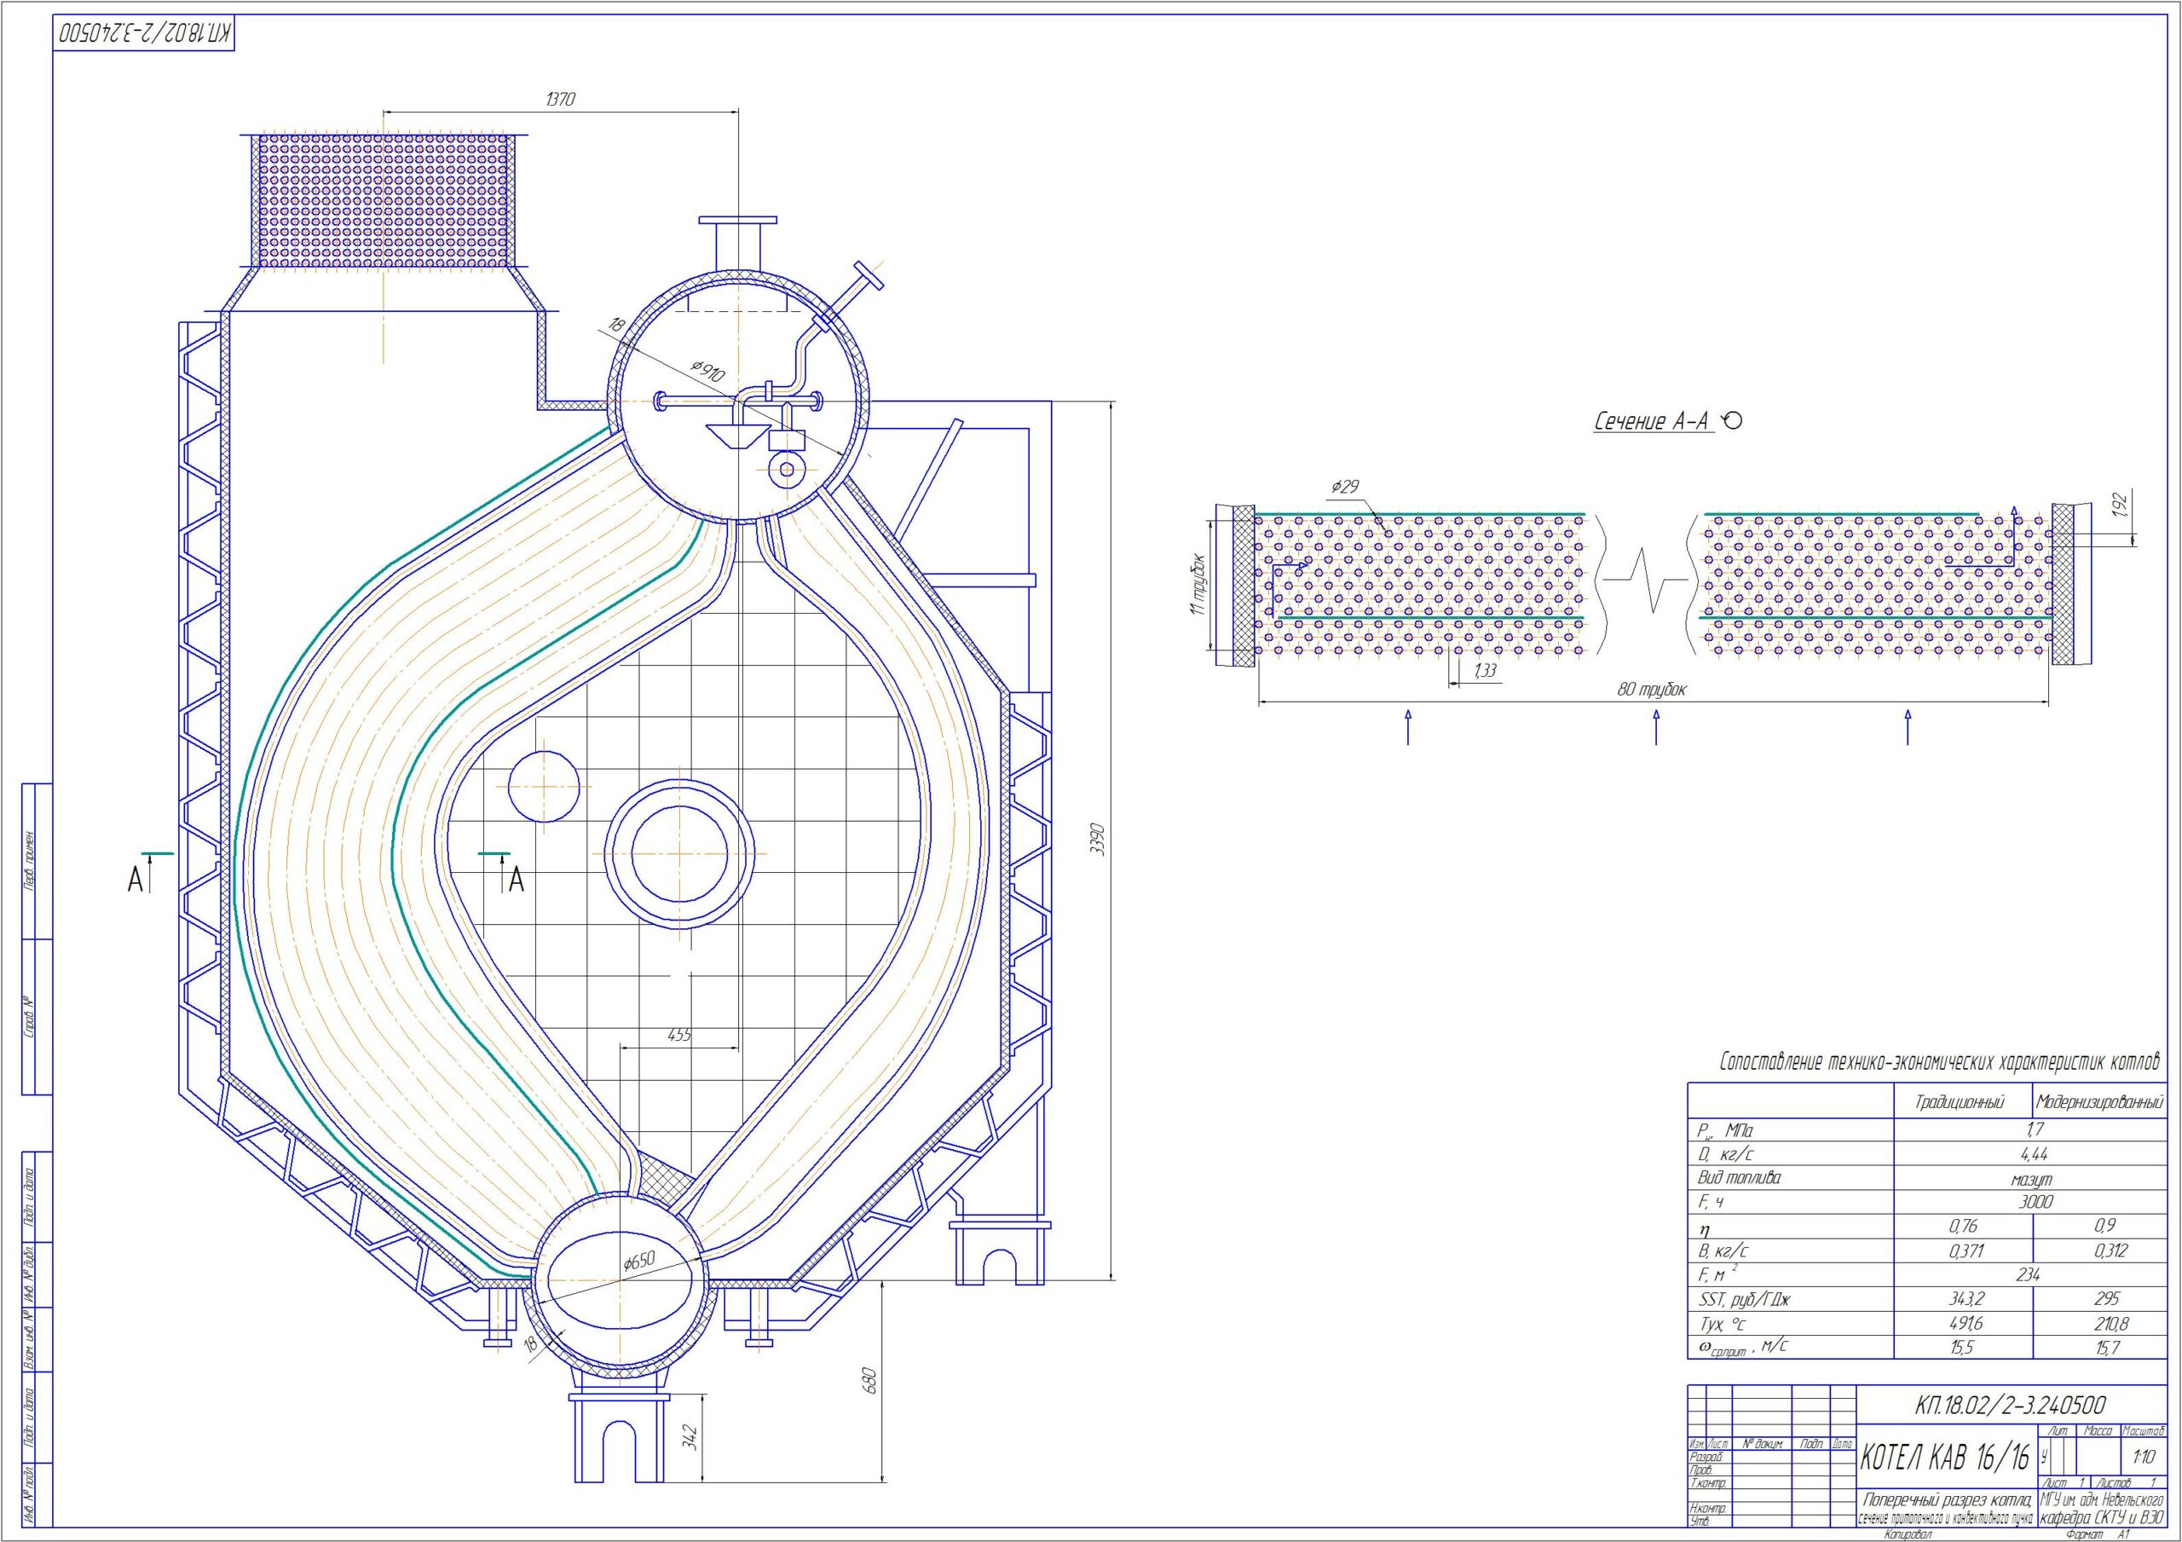This screenshot has width=2182, height=1542.
Task: Click the '234' surface area value
Action: [x=2026, y=1275]
